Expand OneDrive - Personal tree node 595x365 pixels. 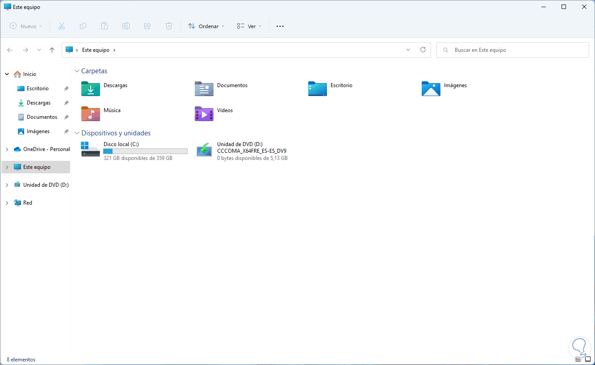(7, 149)
